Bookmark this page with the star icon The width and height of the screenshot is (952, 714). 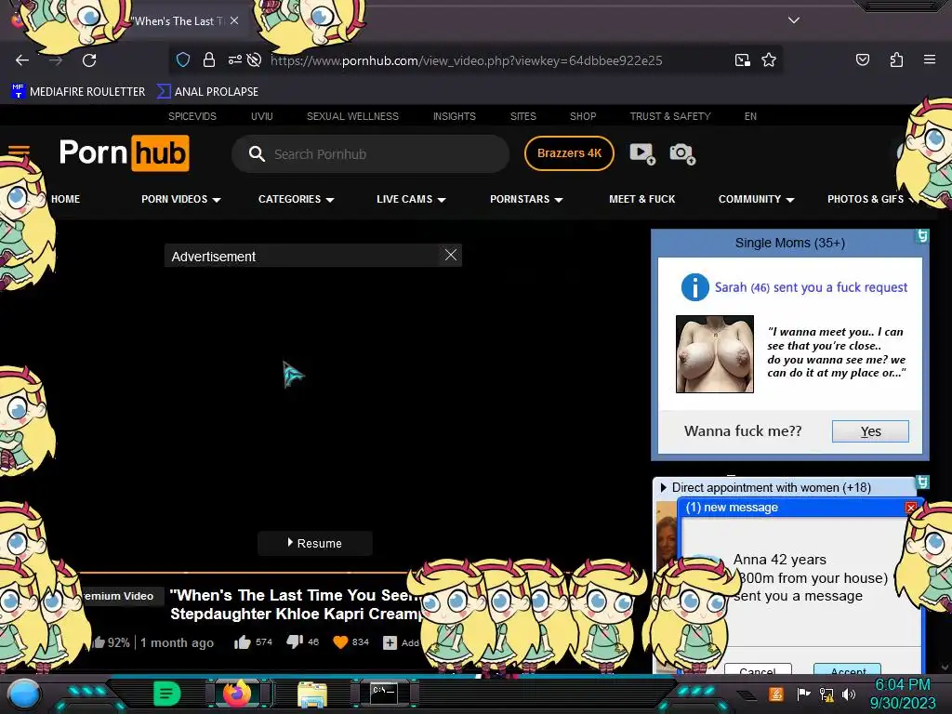click(769, 59)
